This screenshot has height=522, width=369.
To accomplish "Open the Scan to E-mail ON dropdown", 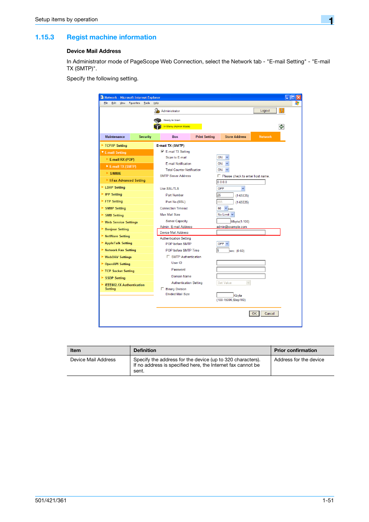I will click(223, 157).
